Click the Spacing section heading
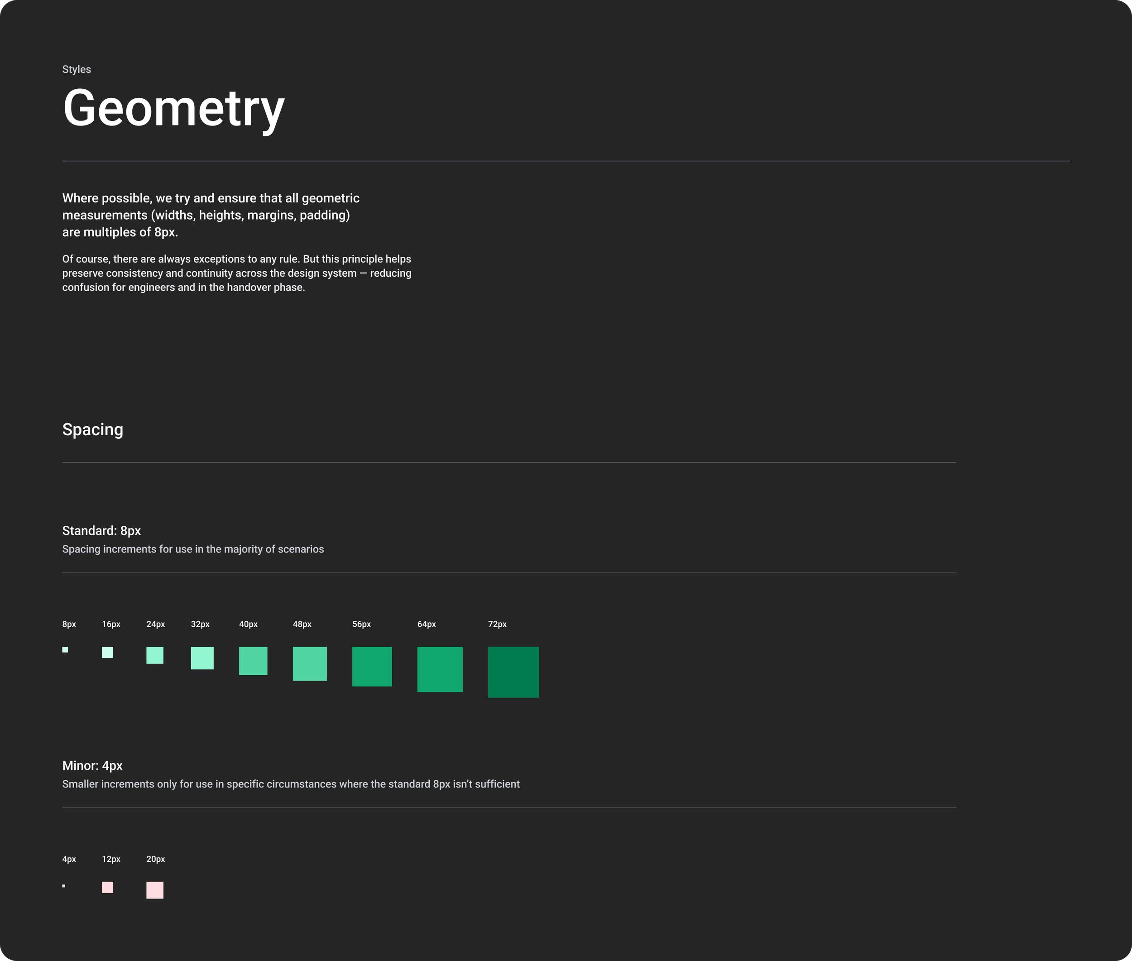 [x=93, y=429]
